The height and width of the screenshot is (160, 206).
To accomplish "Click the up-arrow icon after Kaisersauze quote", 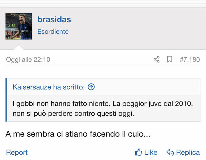I will tap(91, 87).
